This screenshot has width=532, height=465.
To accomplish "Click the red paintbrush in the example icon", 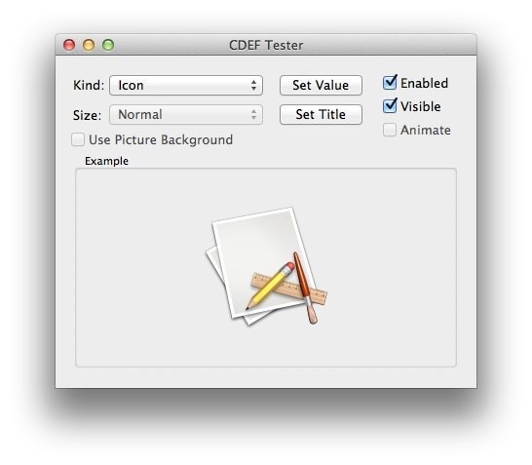I will coord(305,288).
